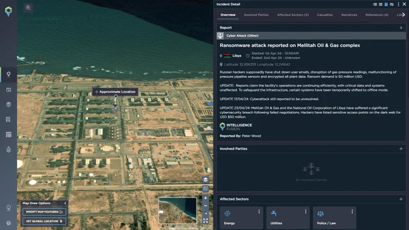Toggle fullscreen map view
Image resolution: width=409 pixels, height=230 pixels.
point(206,221)
